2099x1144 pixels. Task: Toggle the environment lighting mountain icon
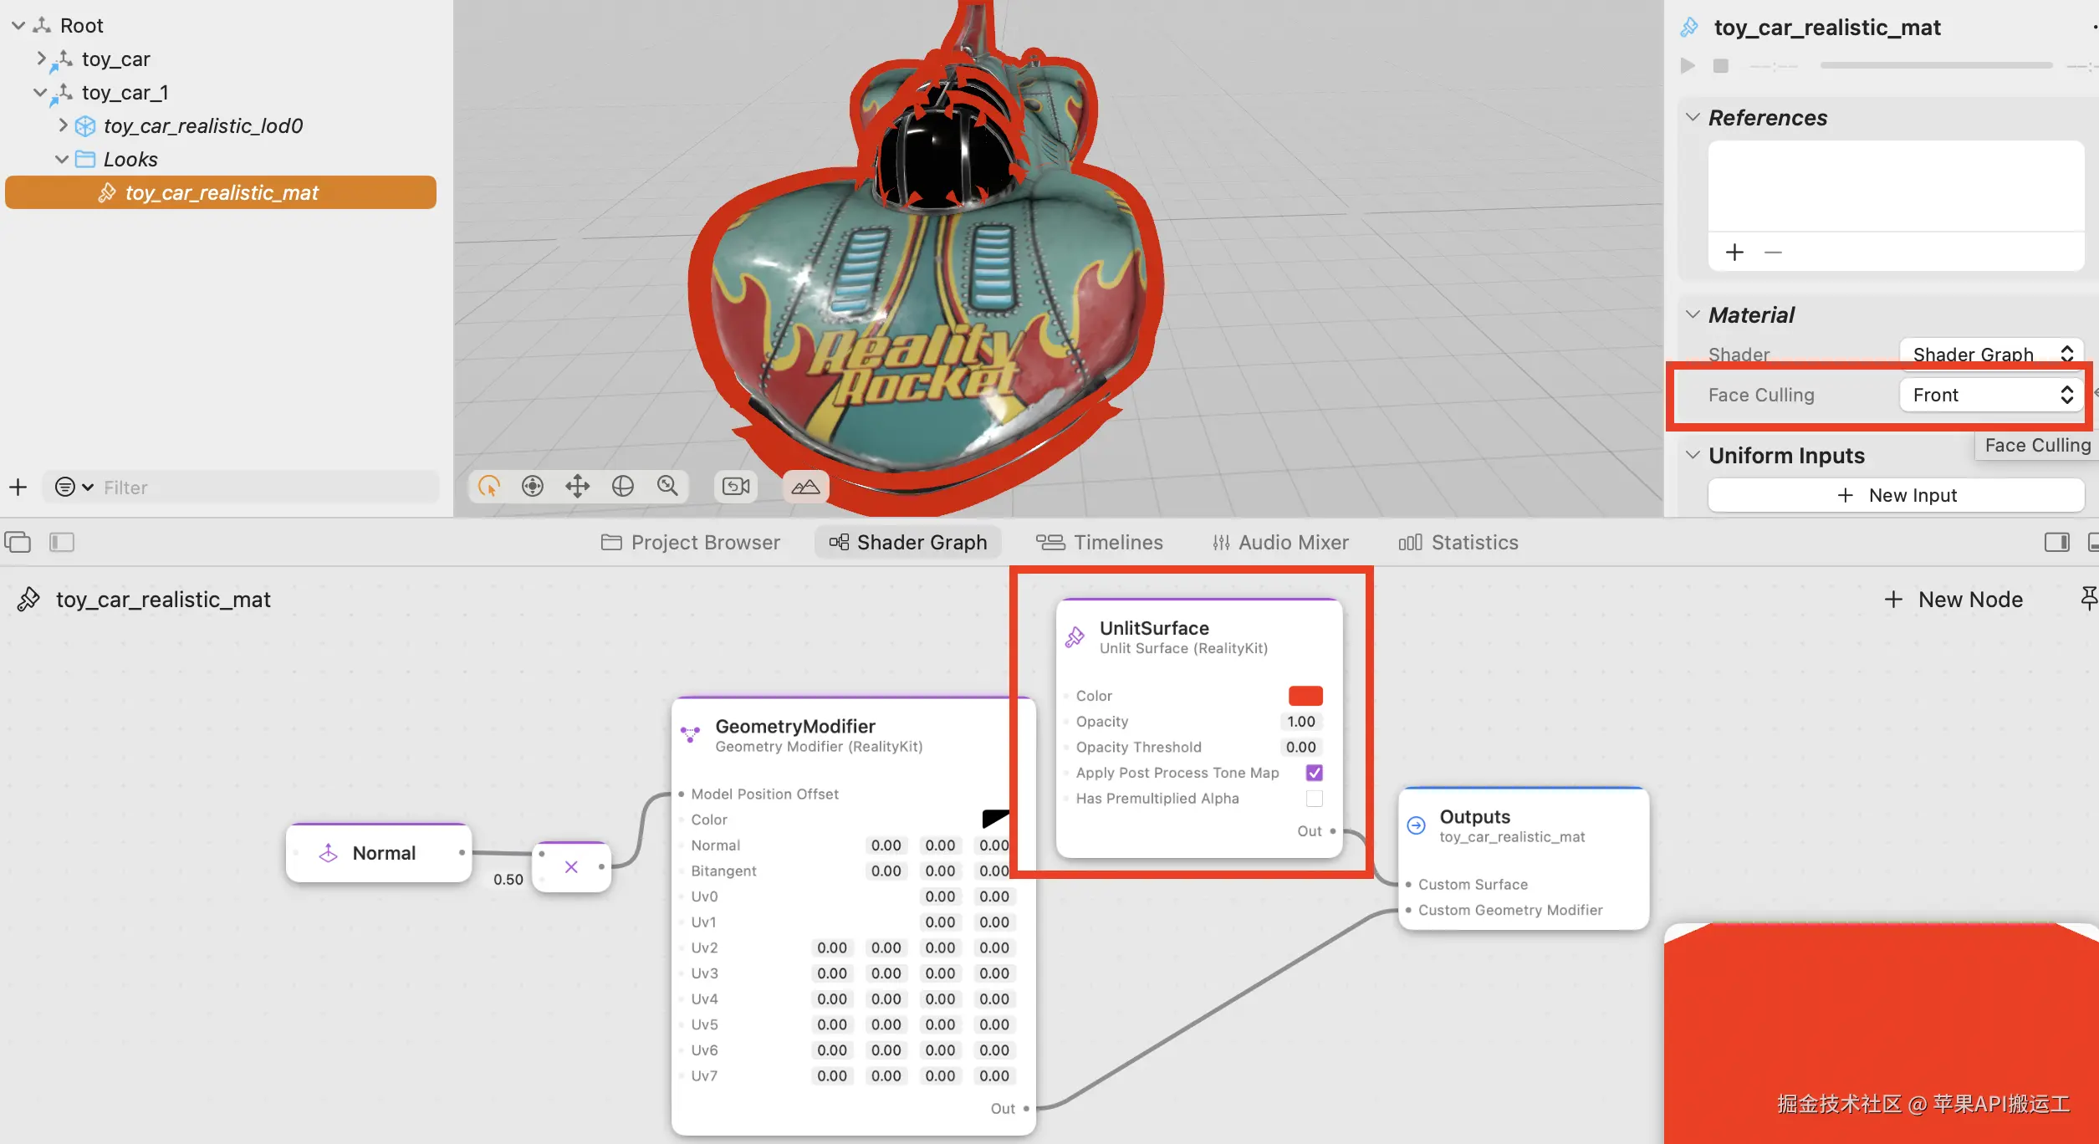coord(805,486)
